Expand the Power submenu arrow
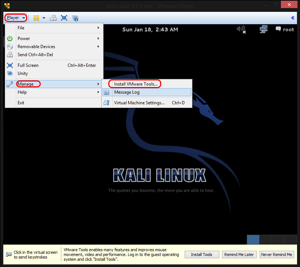The image size is (300, 267). [x=98, y=39]
